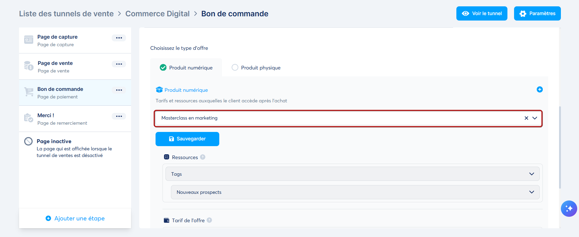
Task: Click the vertical scrollbar on the right
Action: coord(560,147)
